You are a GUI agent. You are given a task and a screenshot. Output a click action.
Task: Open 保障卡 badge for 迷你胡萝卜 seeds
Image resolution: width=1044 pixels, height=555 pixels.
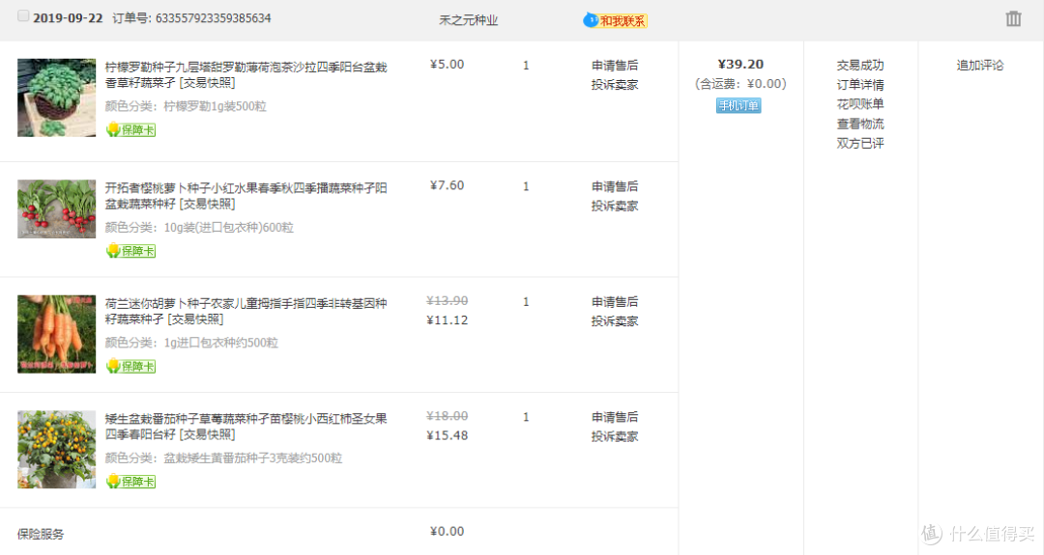(x=130, y=366)
